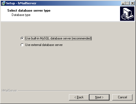The image size is (136, 104).
Task: Click the hMailServer branding label at bottom
Action: click(x=9, y=90)
